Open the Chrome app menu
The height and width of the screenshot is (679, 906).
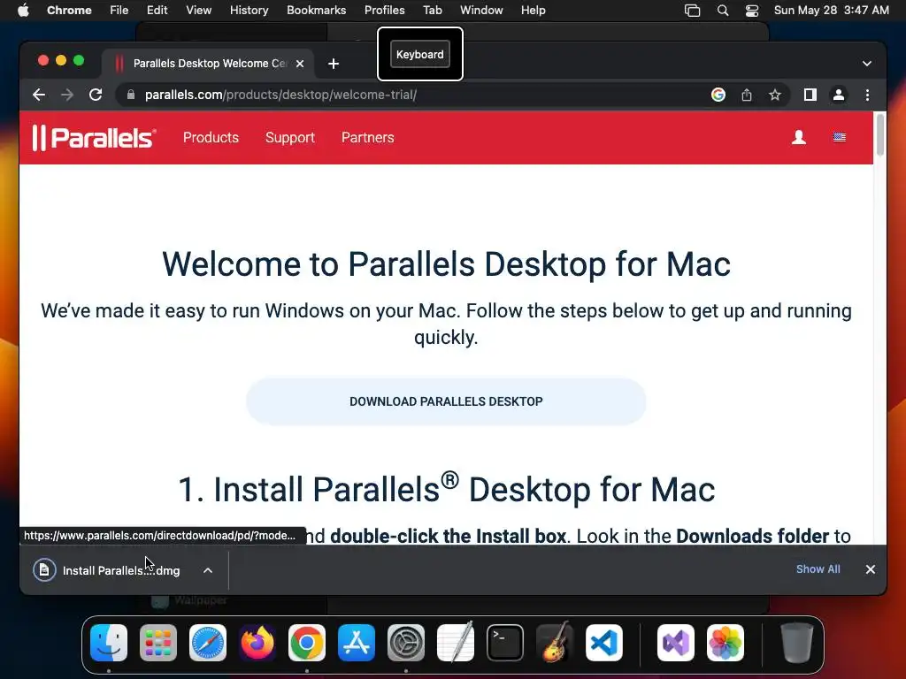(69, 11)
